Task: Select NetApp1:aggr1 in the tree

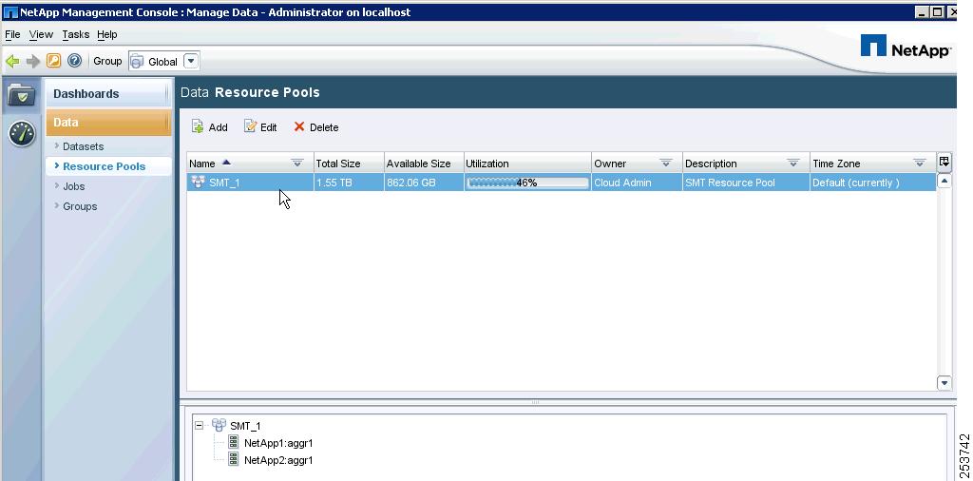Action: pyautogui.click(x=278, y=443)
